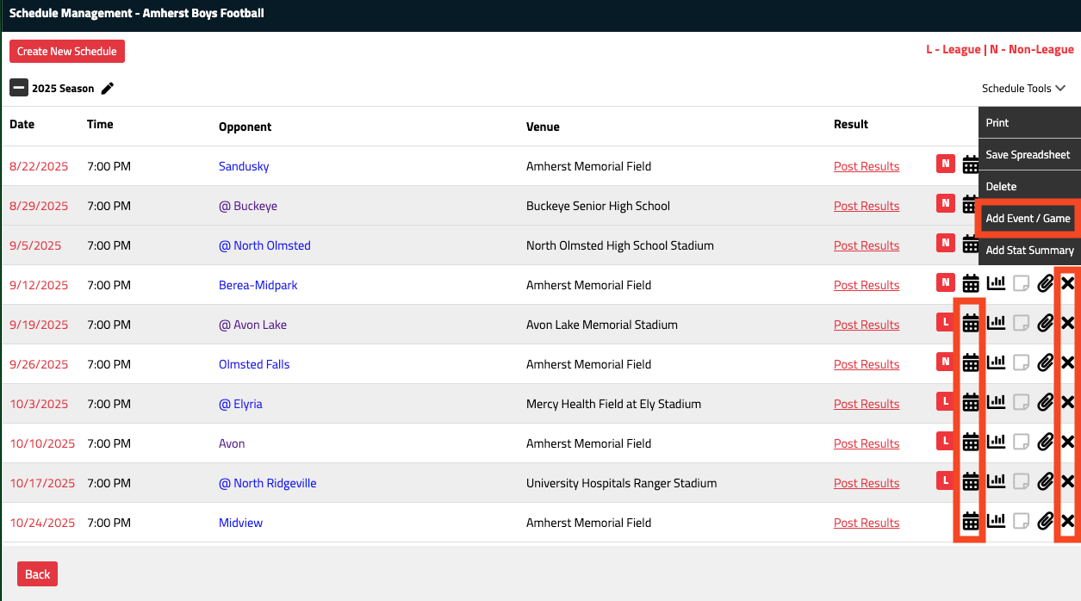
Task: Click the stats icon on the North Ridgeville row
Action: 997,480
